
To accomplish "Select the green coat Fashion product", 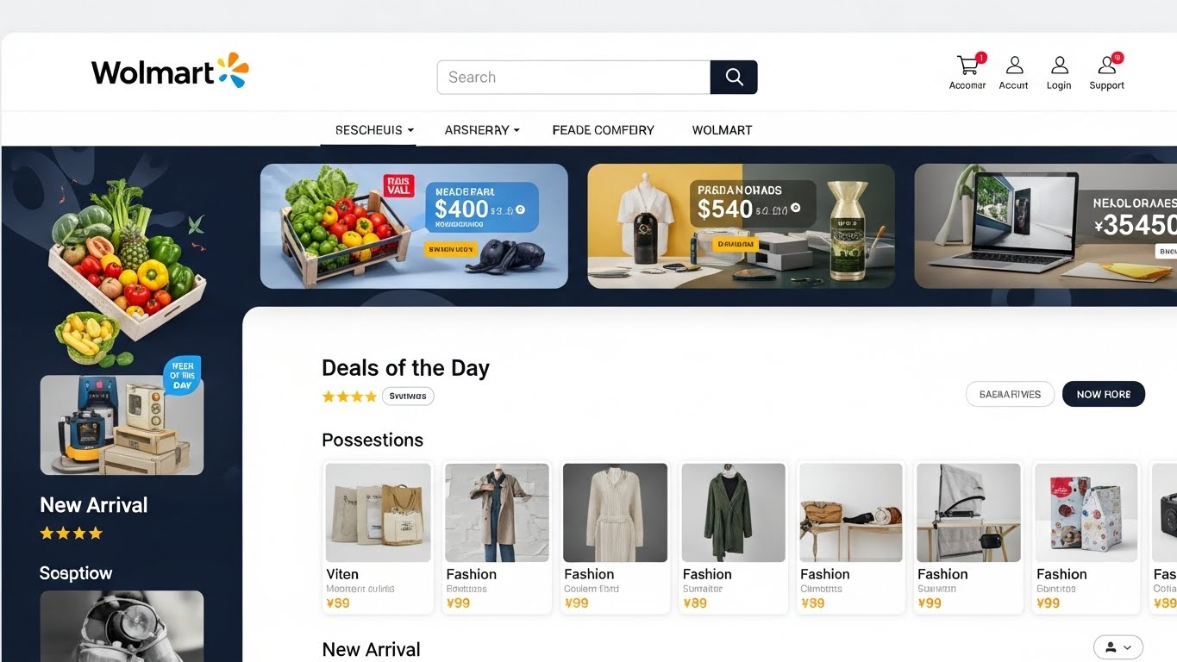I will pos(734,537).
